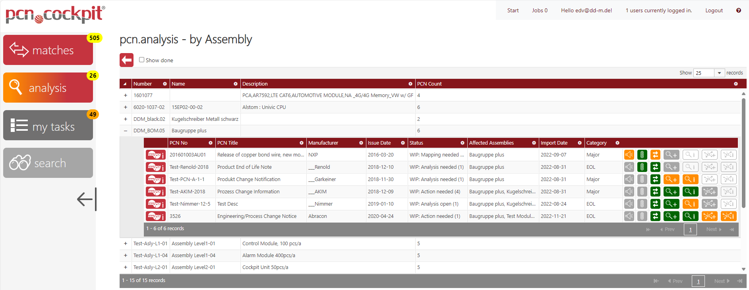Open the my tasks sidebar section
749x290 pixels.
click(x=48, y=126)
